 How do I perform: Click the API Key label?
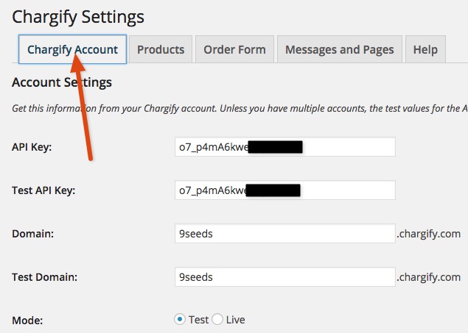point(32,147)
